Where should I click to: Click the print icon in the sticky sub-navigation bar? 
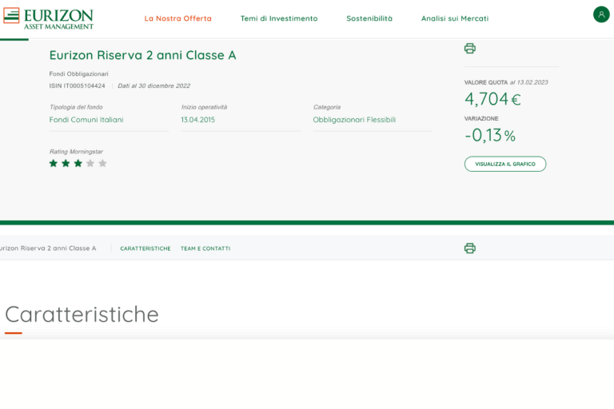470,248
